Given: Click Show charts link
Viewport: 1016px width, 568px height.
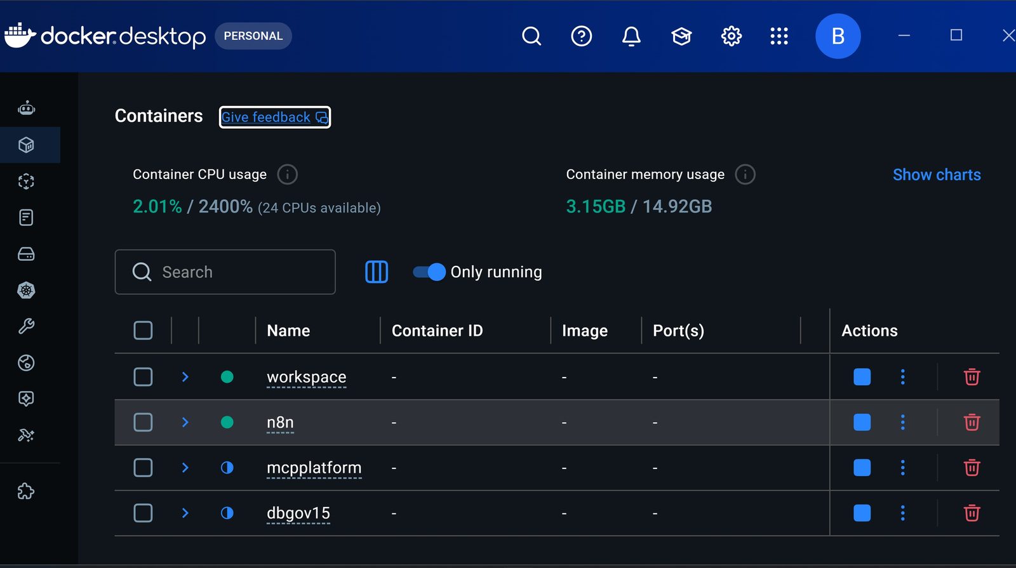Looking at the screenshot, I should pos(937,175).
